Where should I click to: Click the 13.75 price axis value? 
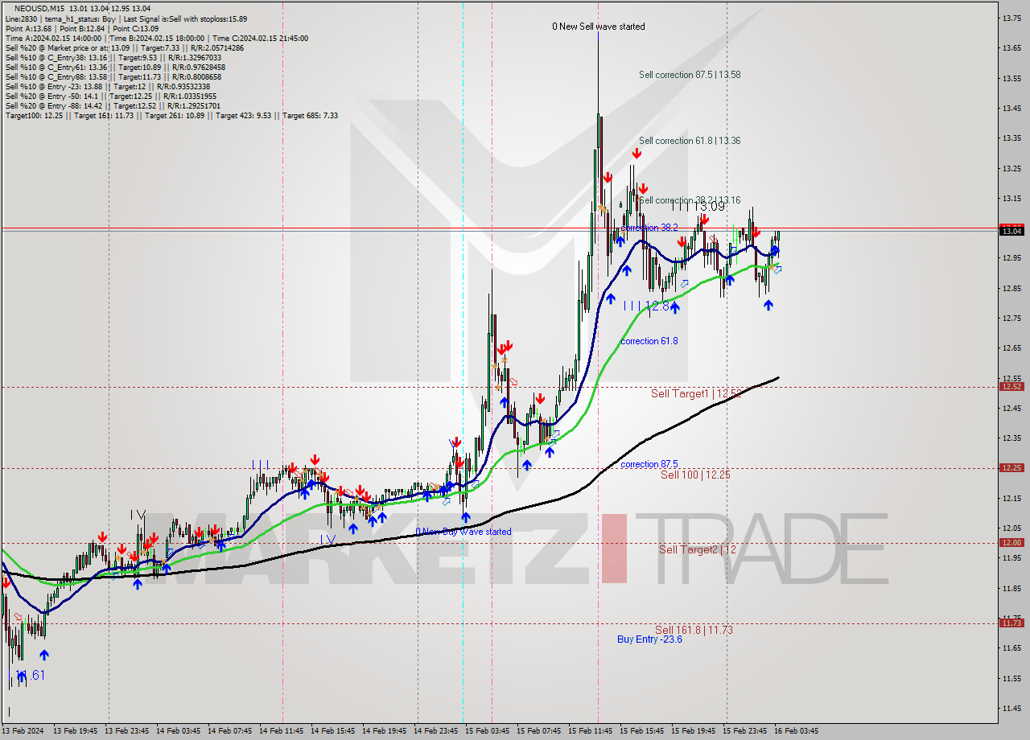point(1011,18)
